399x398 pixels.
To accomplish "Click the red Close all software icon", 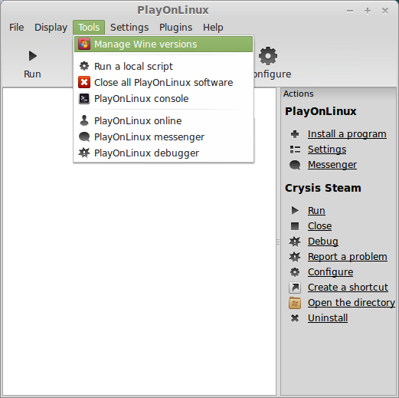I will pos(84,82).
